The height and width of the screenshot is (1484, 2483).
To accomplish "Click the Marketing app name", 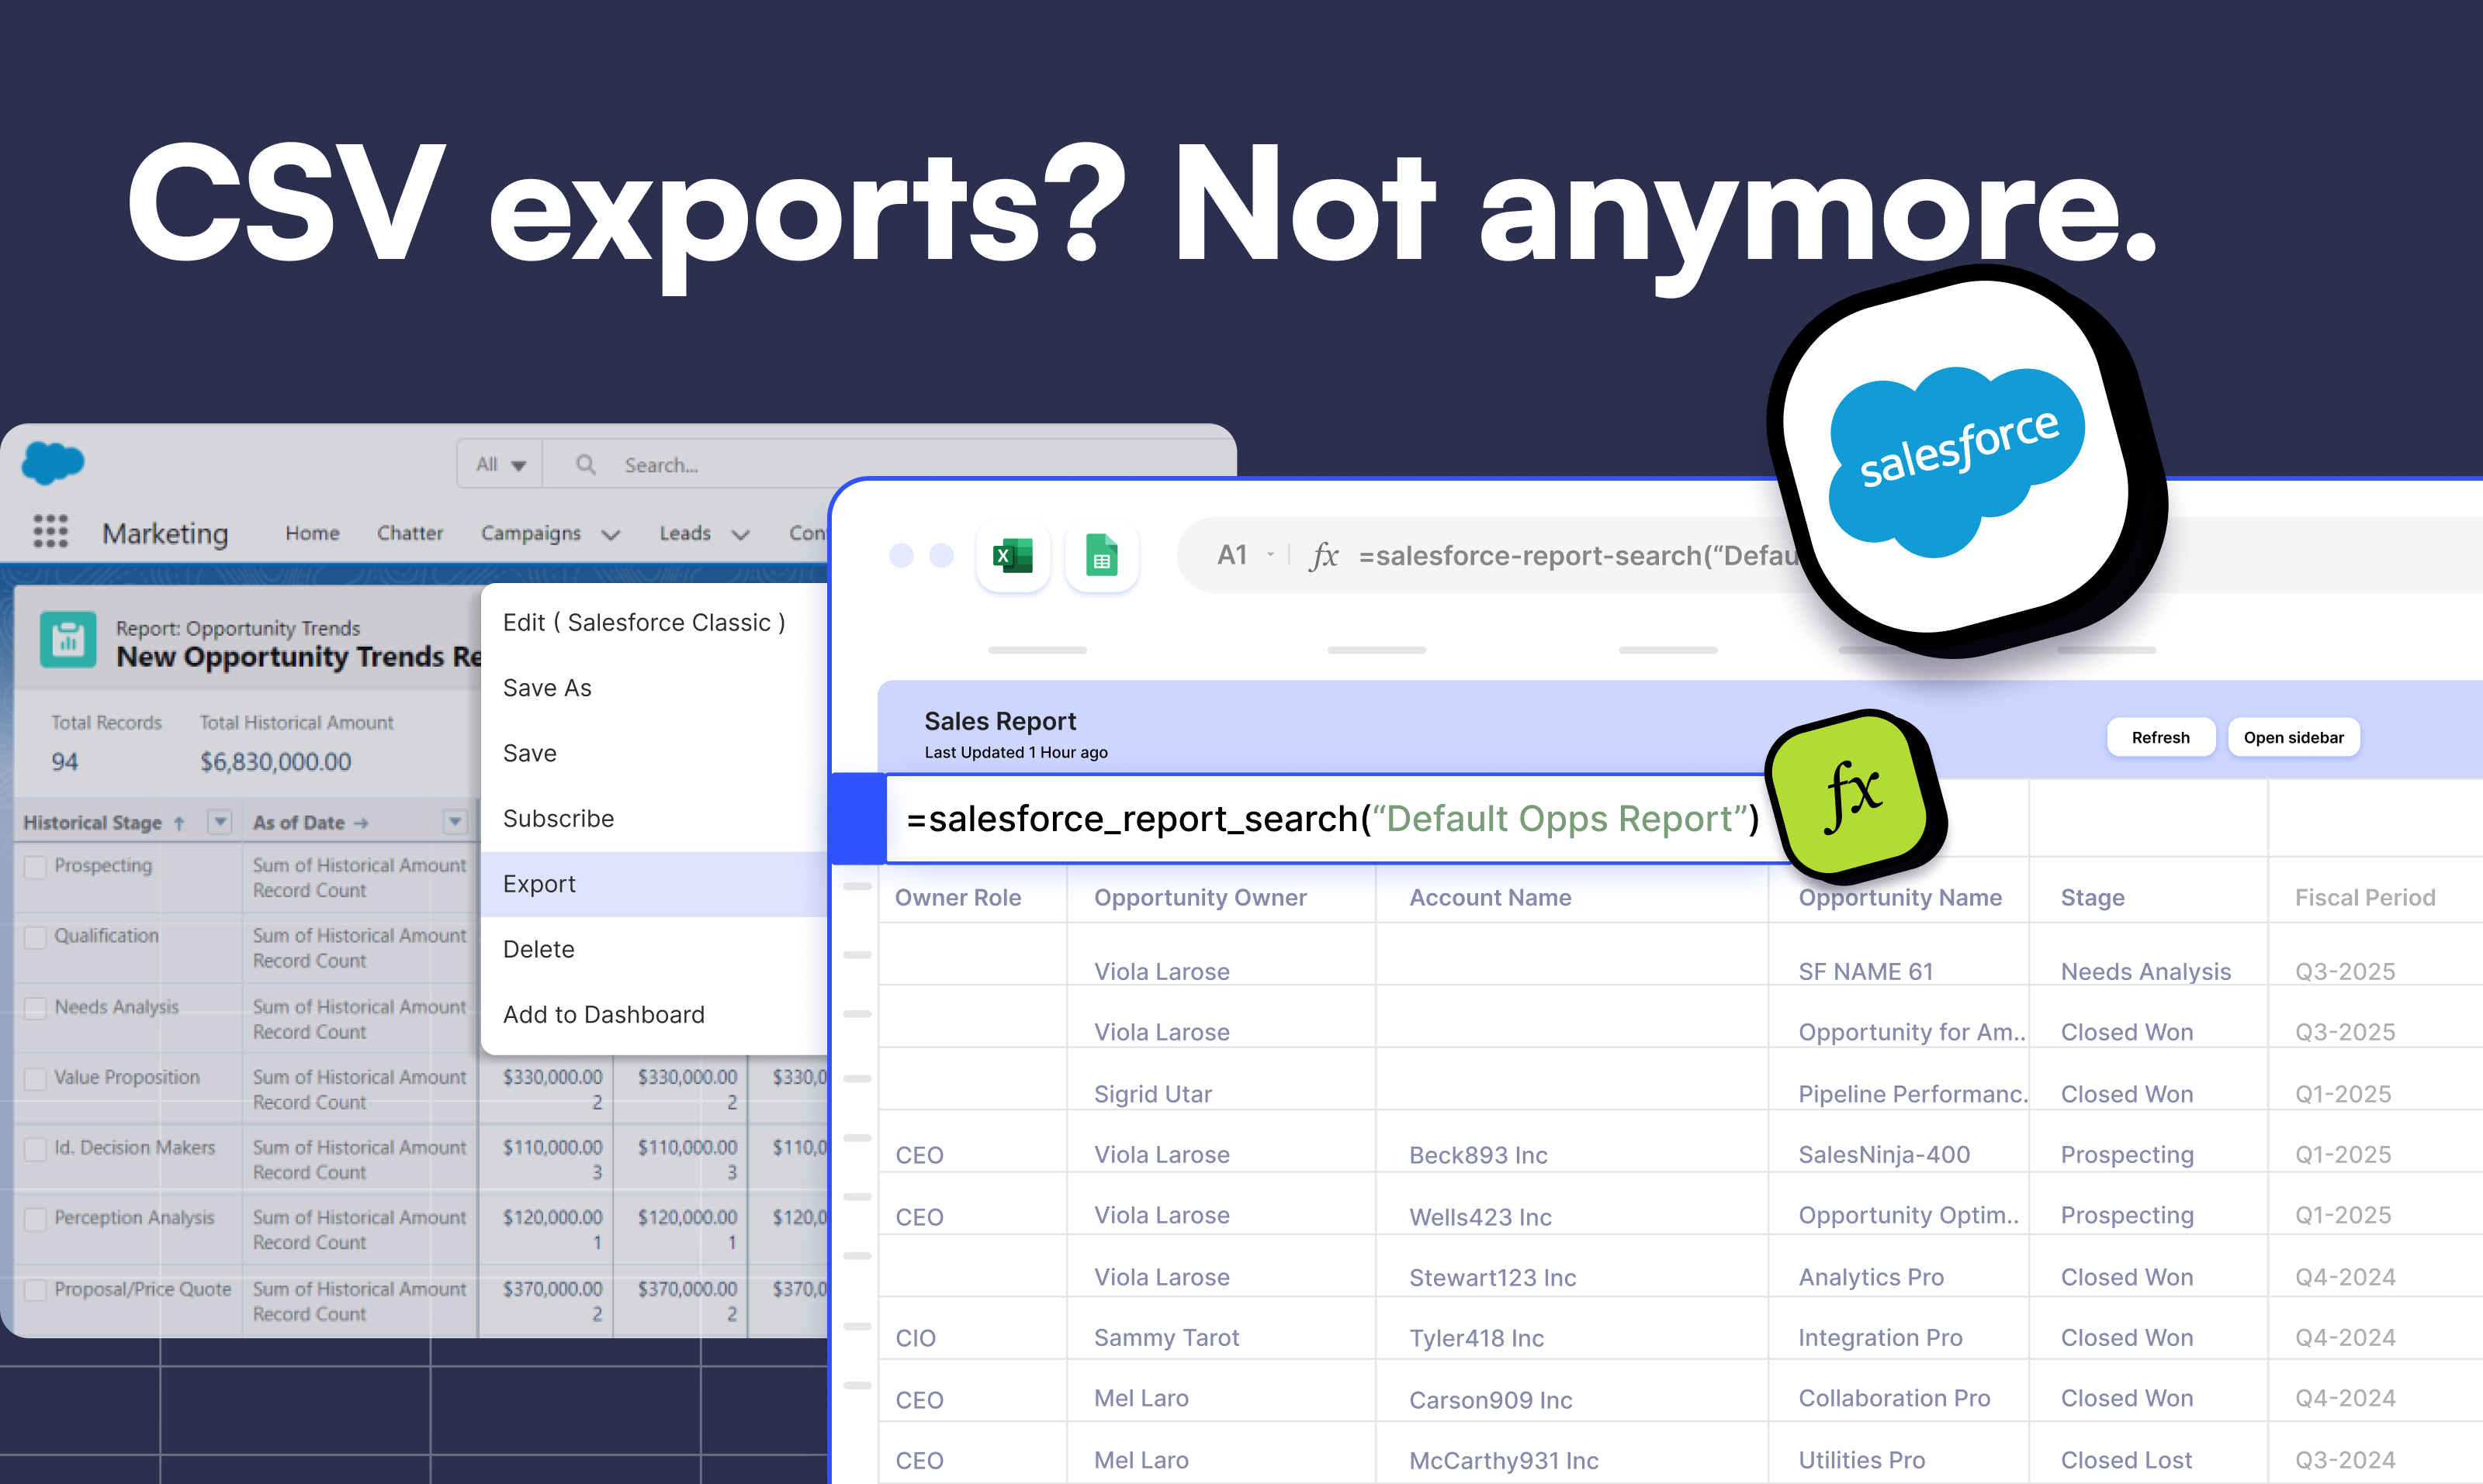I will (x=165, y=533).
